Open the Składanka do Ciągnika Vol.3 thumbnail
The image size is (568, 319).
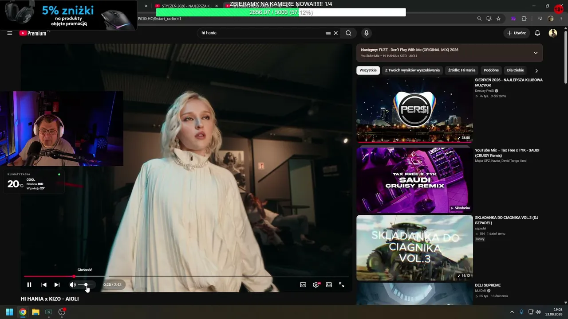coord(414,248)
